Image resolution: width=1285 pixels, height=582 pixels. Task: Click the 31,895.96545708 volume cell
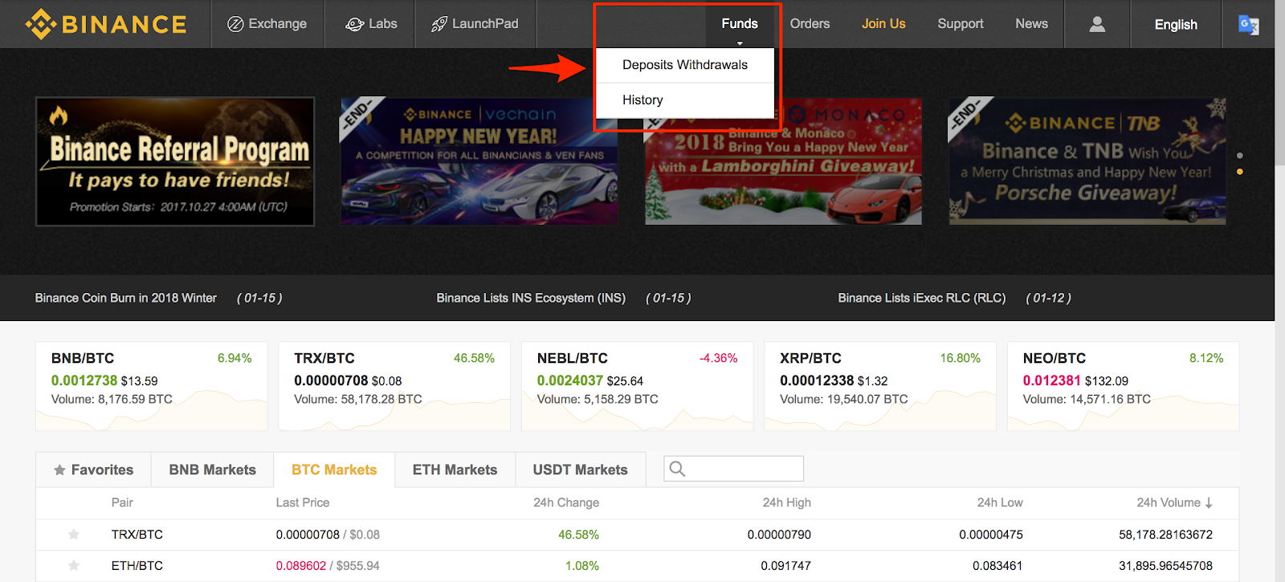1165,566
